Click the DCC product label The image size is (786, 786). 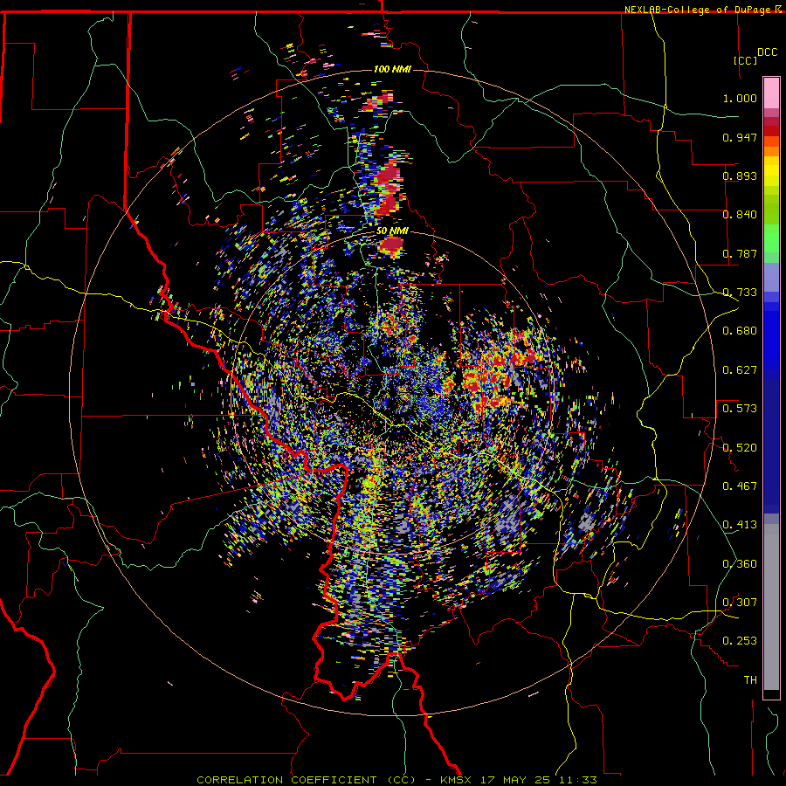pyautogui.click(x=767, y=52)
